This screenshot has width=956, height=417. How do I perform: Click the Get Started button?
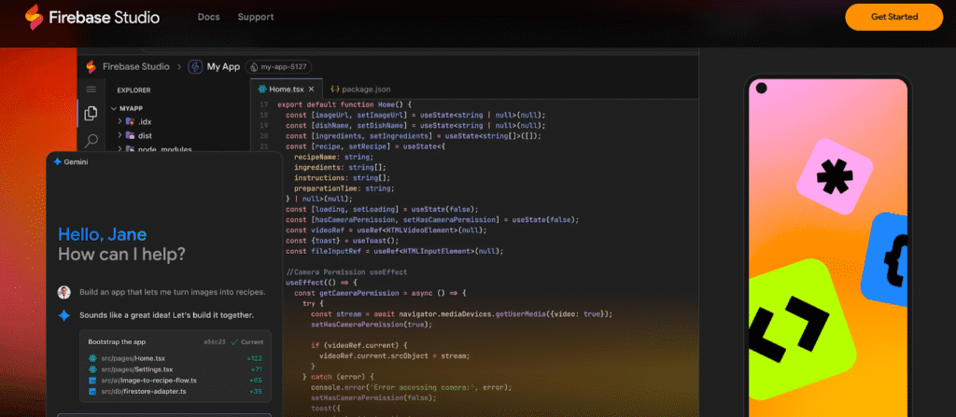pyautogui.click(x=893, y=17)
